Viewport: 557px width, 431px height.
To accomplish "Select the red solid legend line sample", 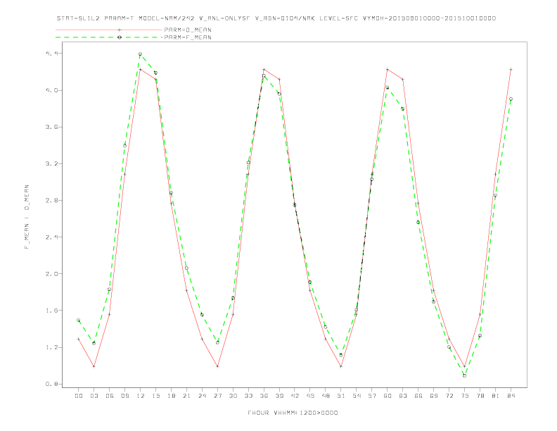I will coord(109,30).
